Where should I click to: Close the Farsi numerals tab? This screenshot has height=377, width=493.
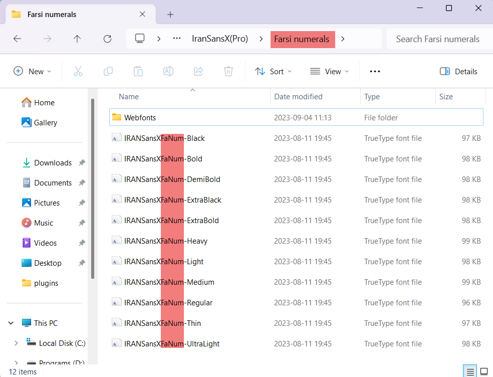pyautogui.click(x=142, y=14)
